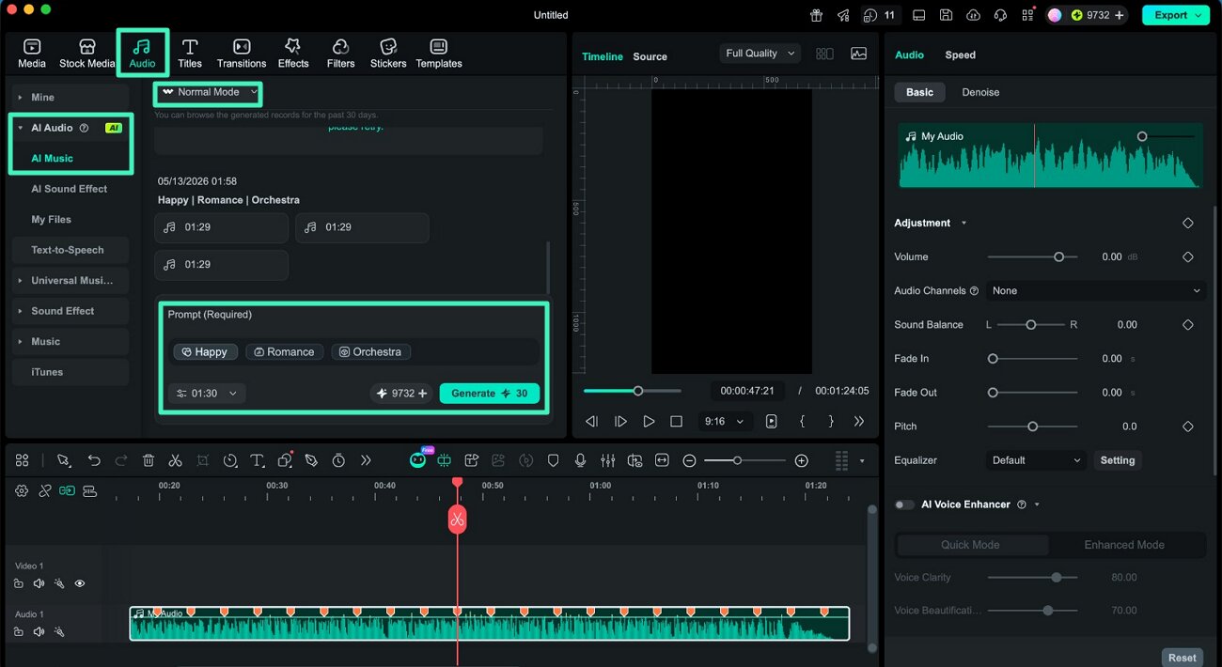
Task: Open the cloud upload icon
Action: pos(973,15)
